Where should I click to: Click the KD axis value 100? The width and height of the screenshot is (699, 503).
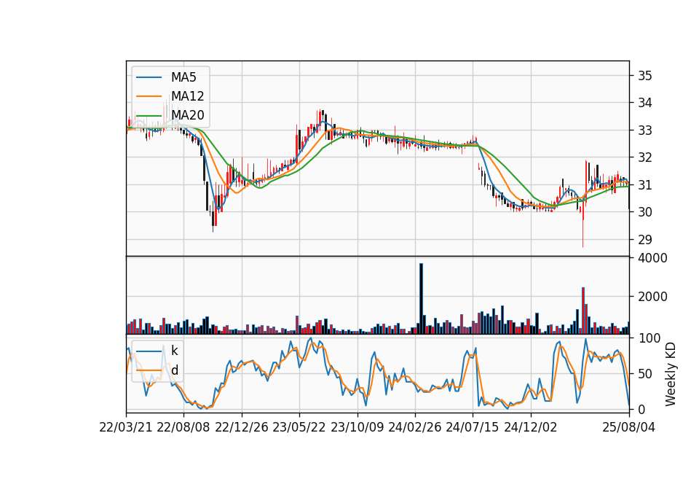pos(649,338)
